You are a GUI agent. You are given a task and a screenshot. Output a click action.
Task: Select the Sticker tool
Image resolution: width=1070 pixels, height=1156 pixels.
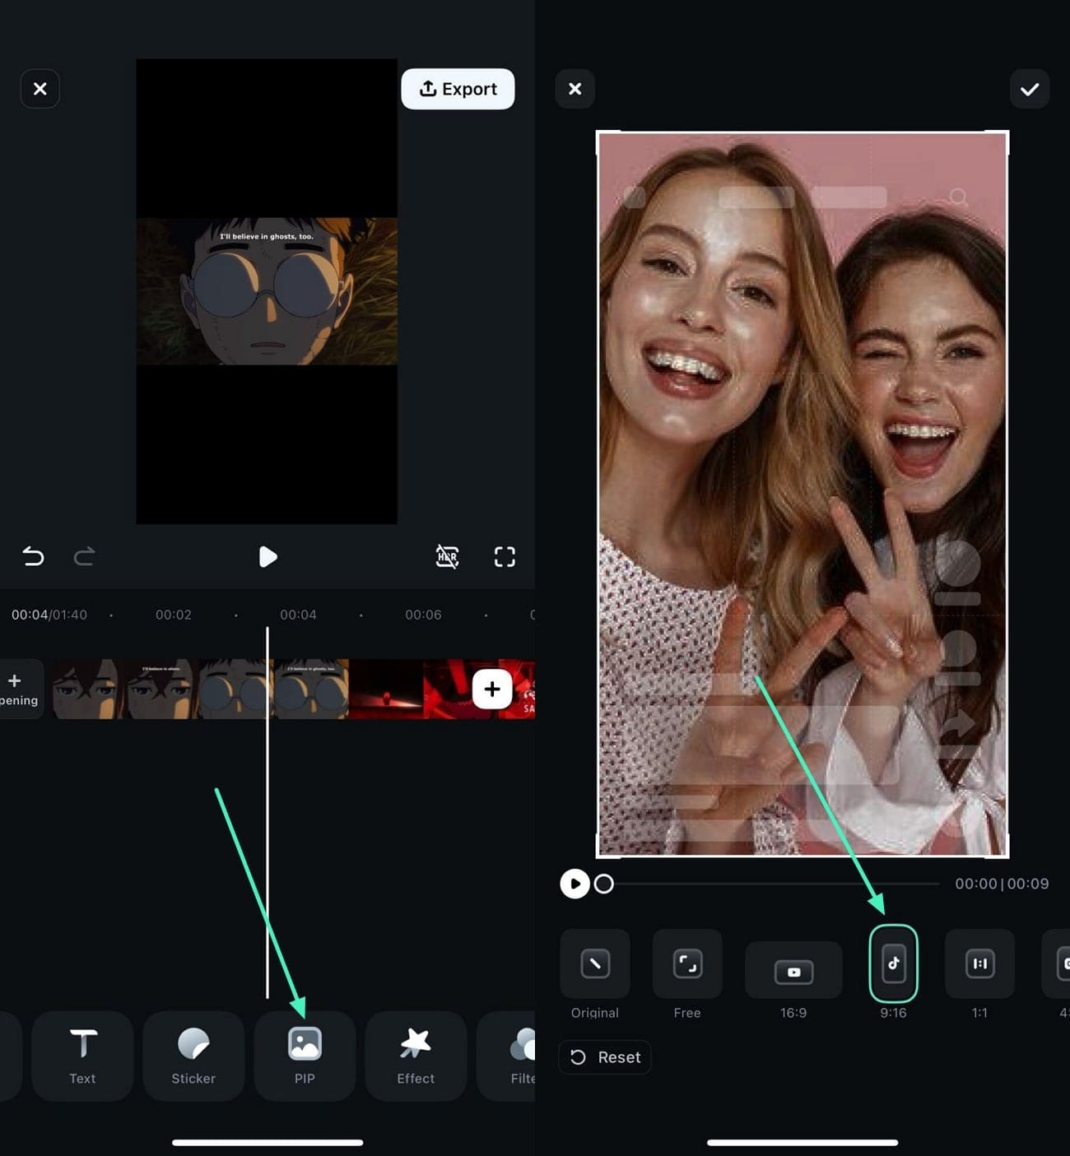193,1056
